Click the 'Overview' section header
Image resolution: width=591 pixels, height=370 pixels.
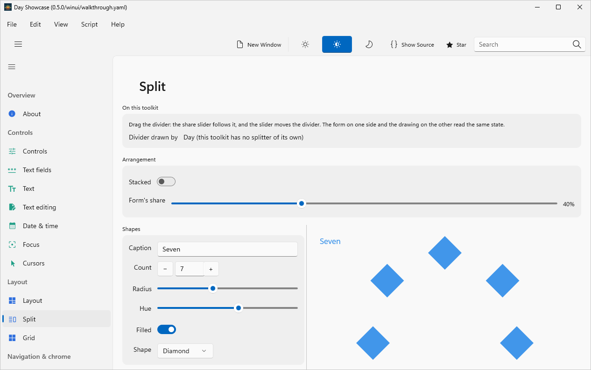(21, 95)
